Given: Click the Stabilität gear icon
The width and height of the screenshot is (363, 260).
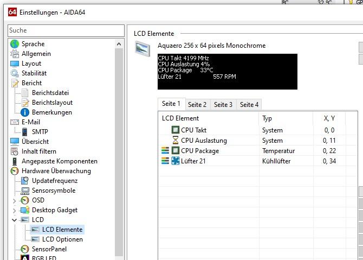Looking at the screenshot, I should coord(15,73).
